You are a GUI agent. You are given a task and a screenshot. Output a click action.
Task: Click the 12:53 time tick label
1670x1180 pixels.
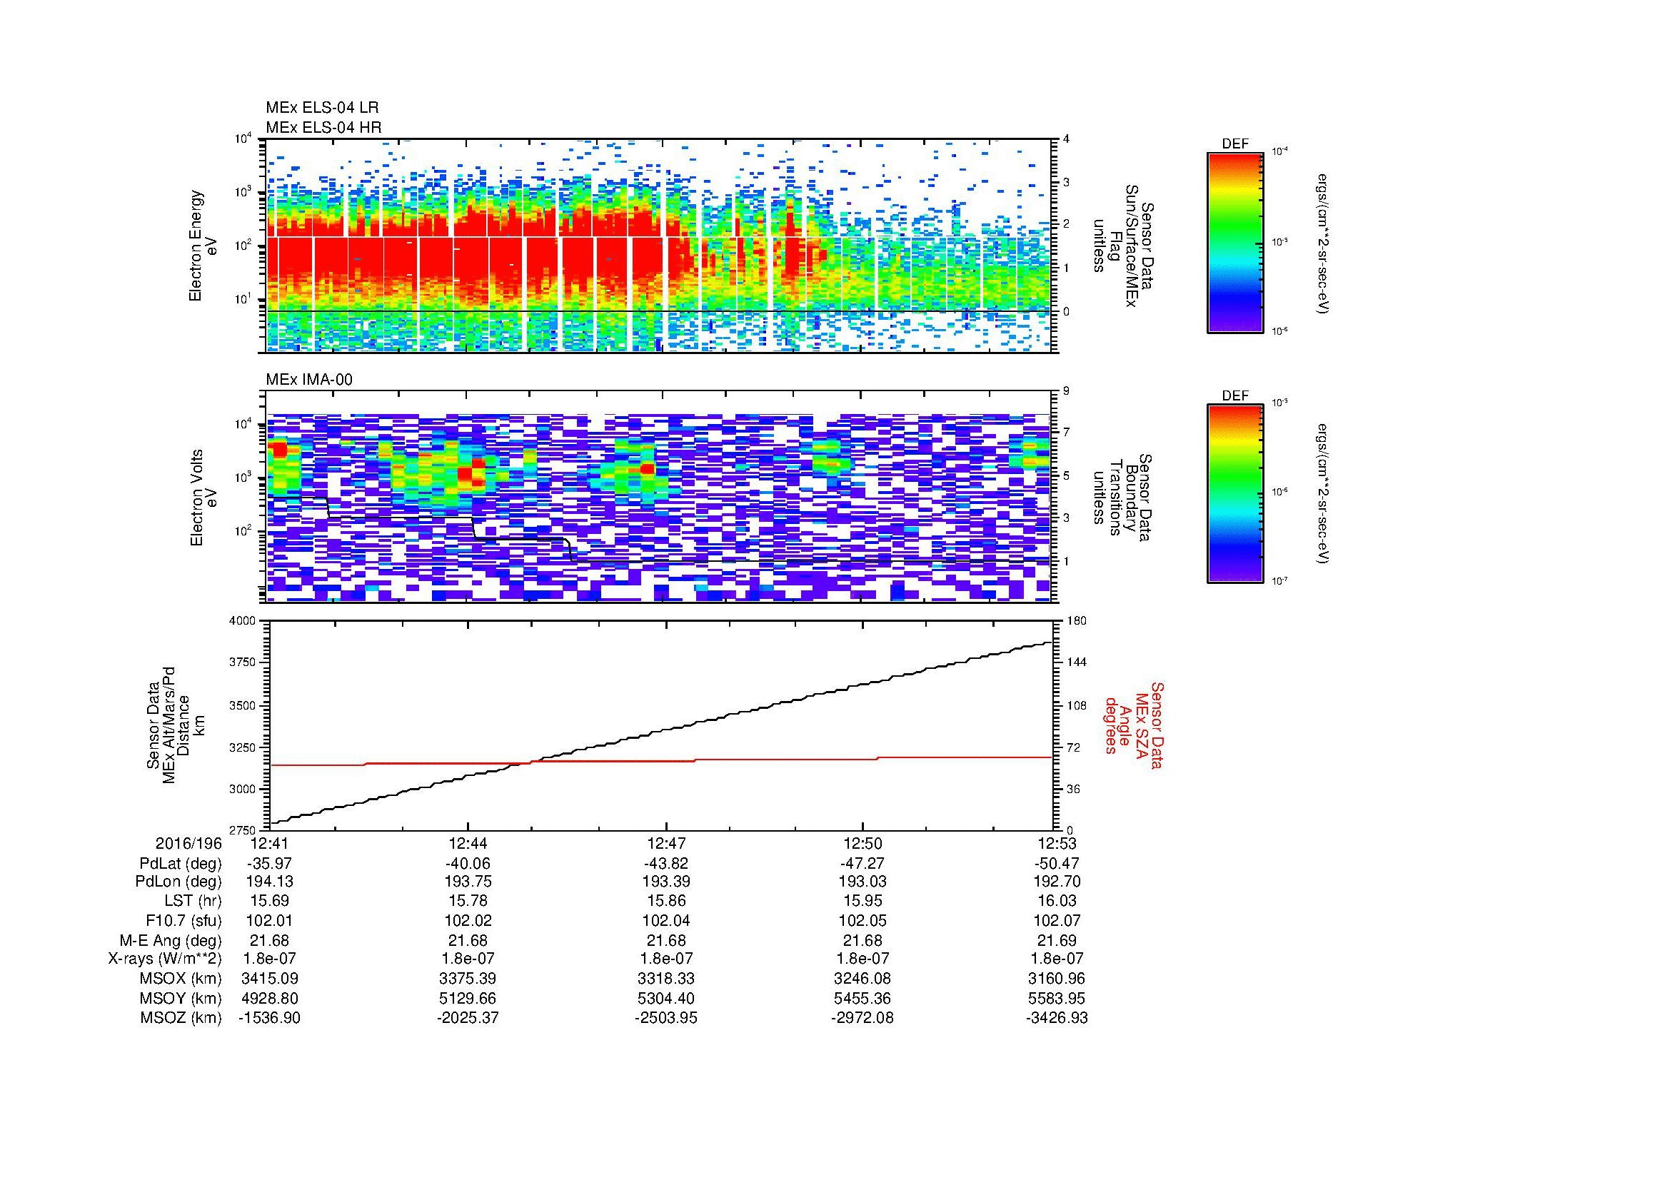pos(1056,843)
